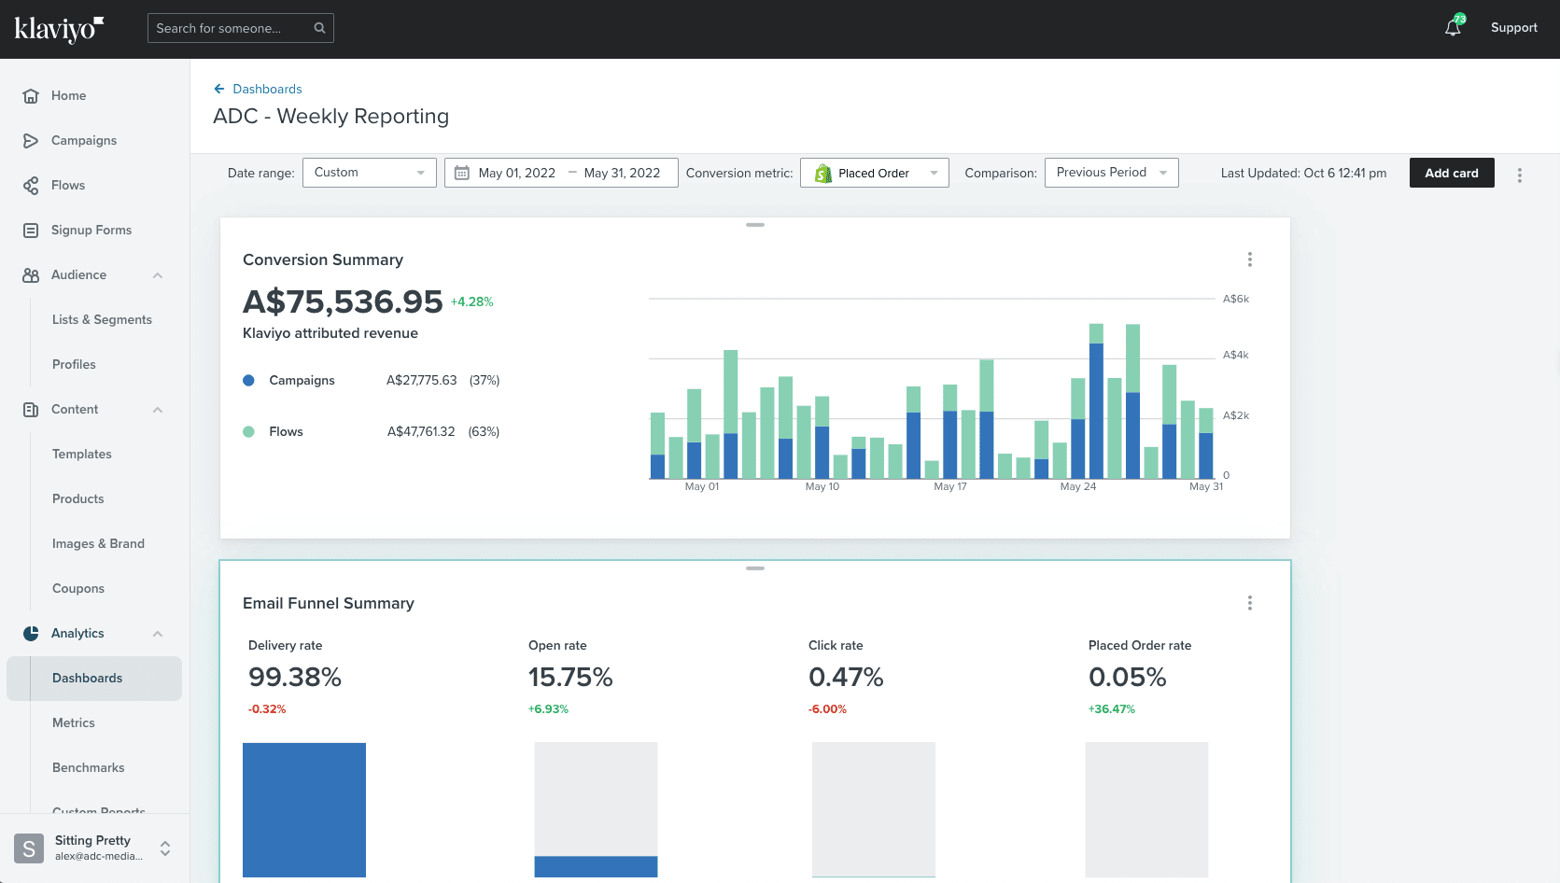The height and width of the screenshot is (883, 1560).
Task: Open Email Funnel Summary card options
Action: pos(1250,603)
